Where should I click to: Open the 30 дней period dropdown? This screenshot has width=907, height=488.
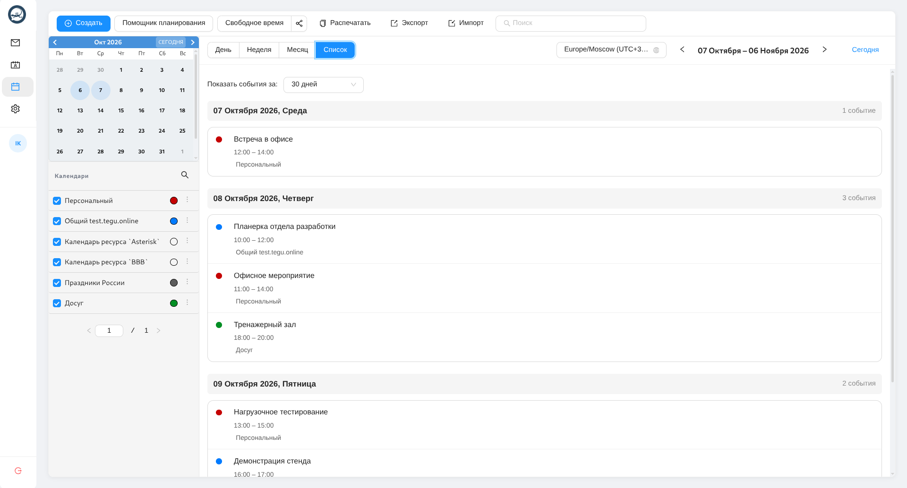pos(324,85)
